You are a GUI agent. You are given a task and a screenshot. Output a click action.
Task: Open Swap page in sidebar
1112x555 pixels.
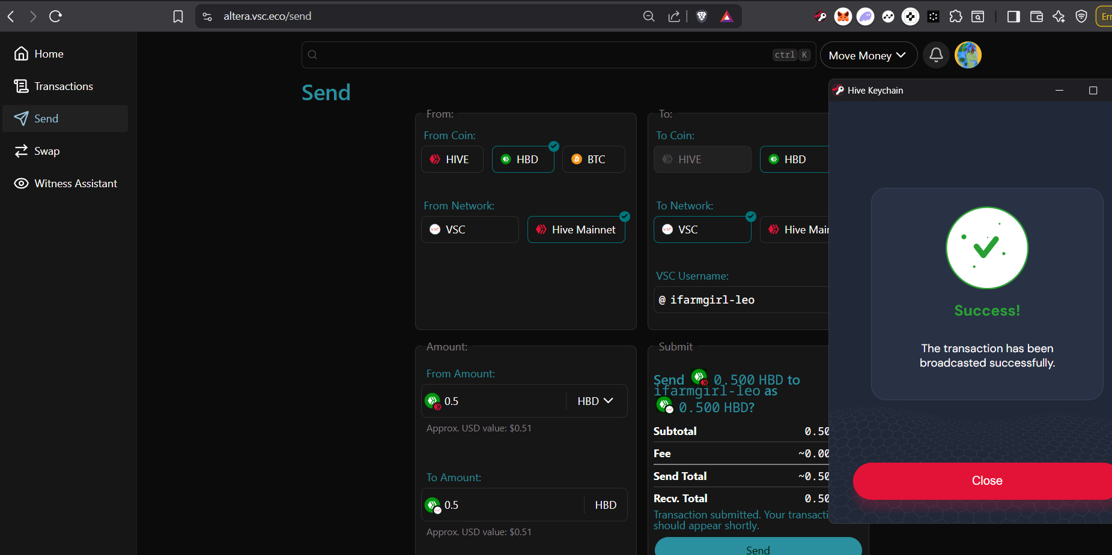click(x=65, y=151)
